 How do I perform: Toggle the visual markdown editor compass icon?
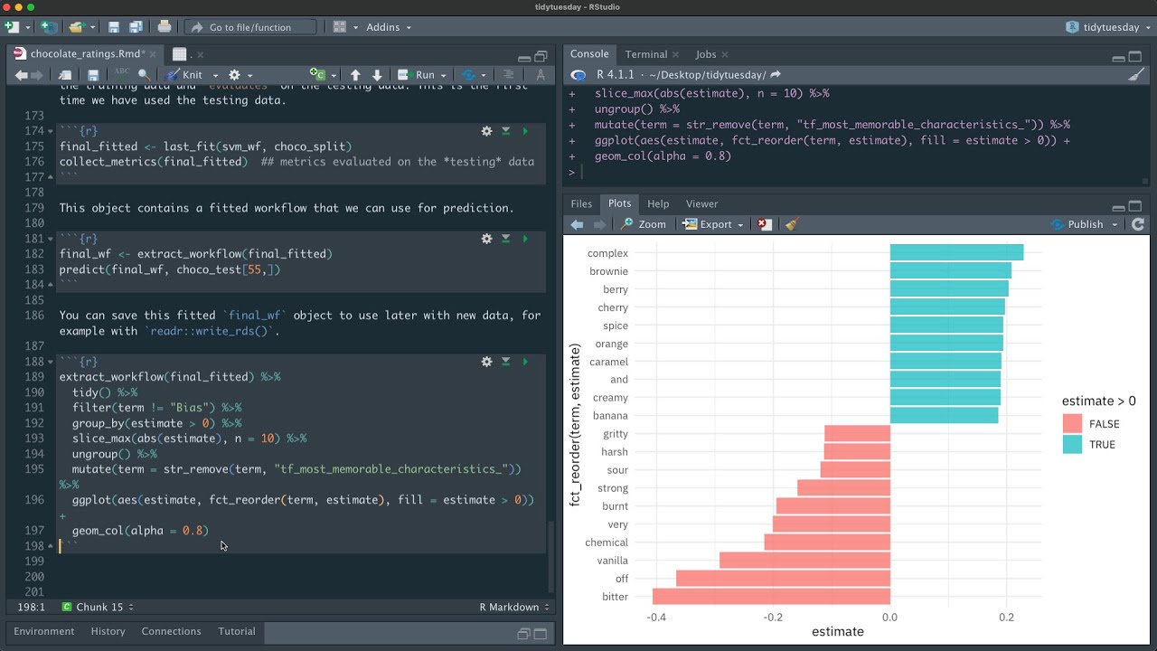(541, 75)
